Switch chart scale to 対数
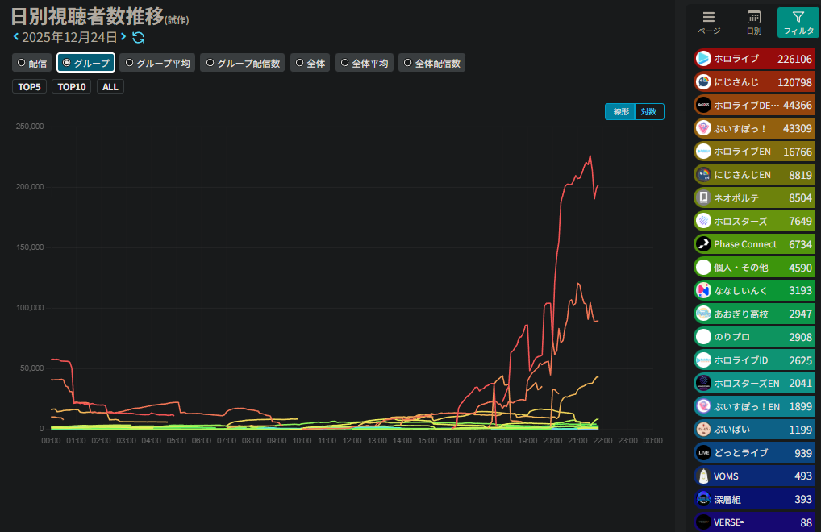Screen dimensions: 821x532 pyautogui.click(x=648, y=111)
